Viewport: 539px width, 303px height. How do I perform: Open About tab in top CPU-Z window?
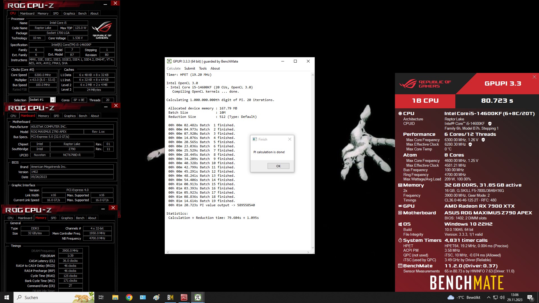(94, 13)
